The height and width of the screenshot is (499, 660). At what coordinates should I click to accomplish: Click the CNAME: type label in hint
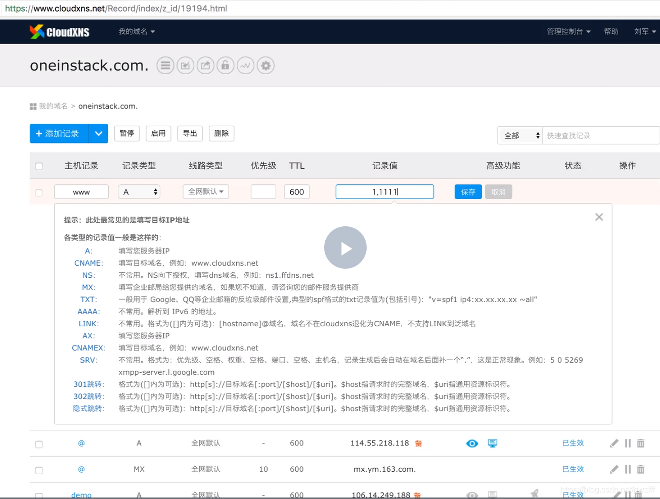click(x=89, y=263)
